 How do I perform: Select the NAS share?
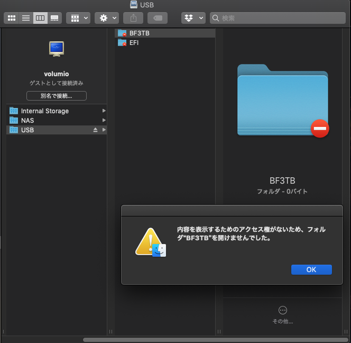57,120
